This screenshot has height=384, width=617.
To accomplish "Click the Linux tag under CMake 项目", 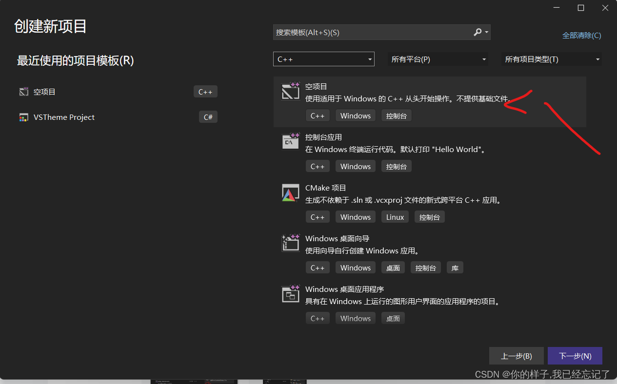I will tap(395, 217).
